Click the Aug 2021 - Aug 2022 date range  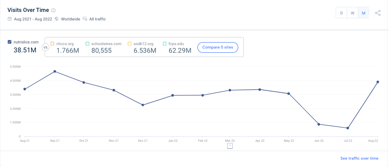click(33, 19)
